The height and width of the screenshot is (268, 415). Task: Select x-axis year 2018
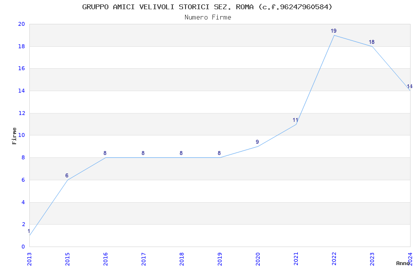[182, 259]
